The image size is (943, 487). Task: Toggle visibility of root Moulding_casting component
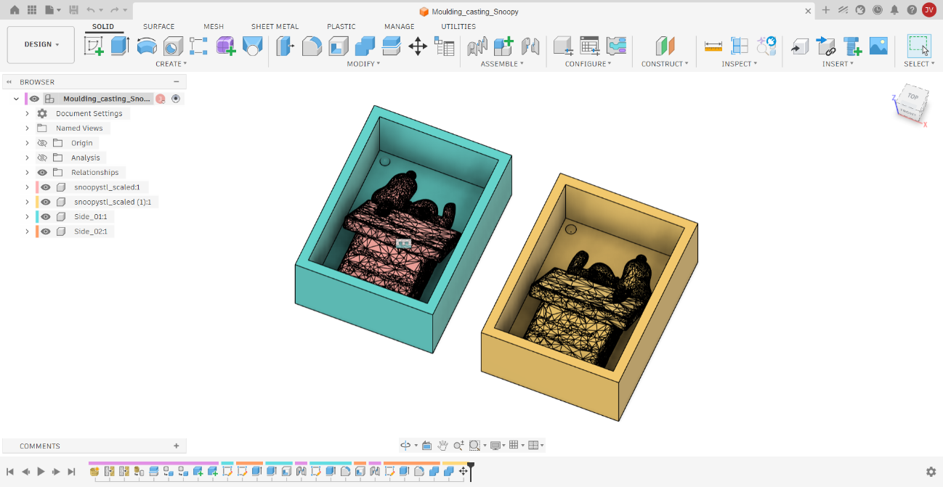[x=34, y=99]
